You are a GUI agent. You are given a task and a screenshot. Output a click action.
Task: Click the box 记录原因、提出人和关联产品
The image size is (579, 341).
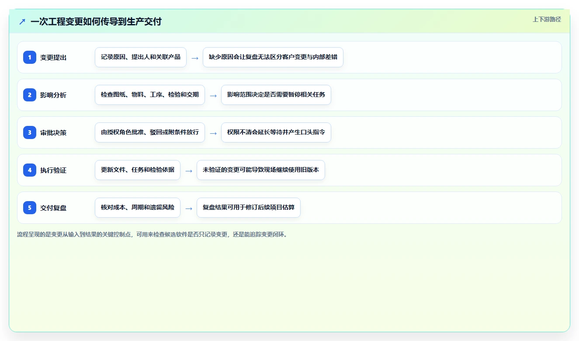[141, 57]
